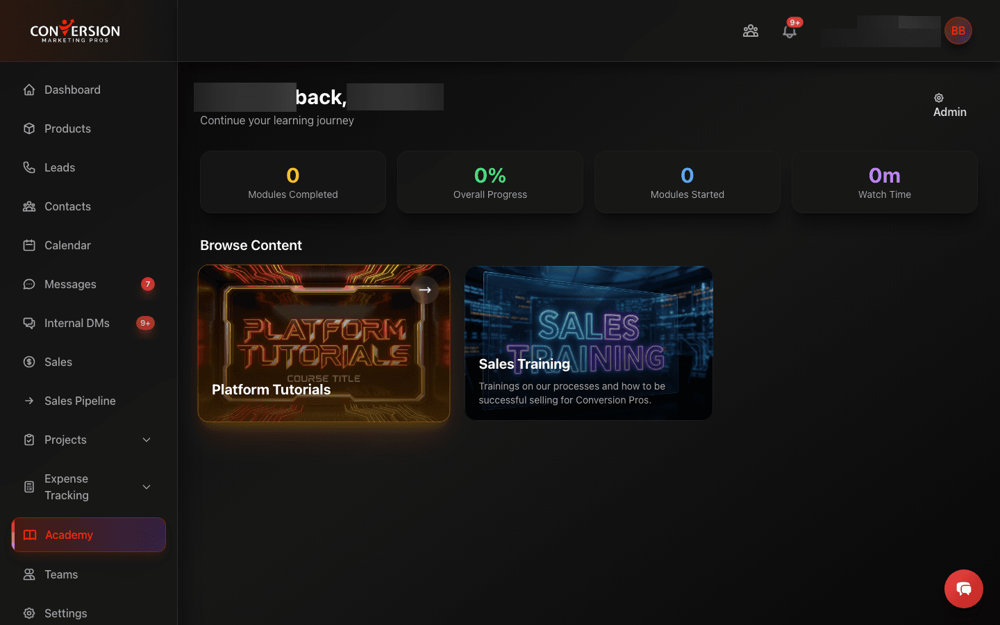The width and height of the screenshot is (1000, 625).
Task: Click the Conversion Marketing Pros logo
Action: pyautogui.click(x=75, y=31)
